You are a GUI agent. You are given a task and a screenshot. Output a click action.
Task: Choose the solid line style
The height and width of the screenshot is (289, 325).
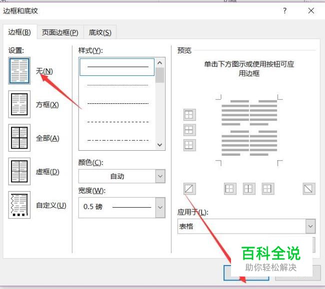[117, 67]
